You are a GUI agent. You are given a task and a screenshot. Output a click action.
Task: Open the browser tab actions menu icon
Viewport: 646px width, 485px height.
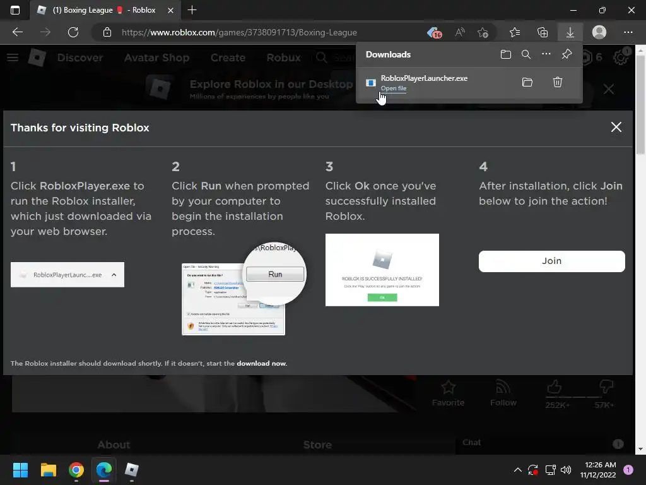click(x=15, y=10)
